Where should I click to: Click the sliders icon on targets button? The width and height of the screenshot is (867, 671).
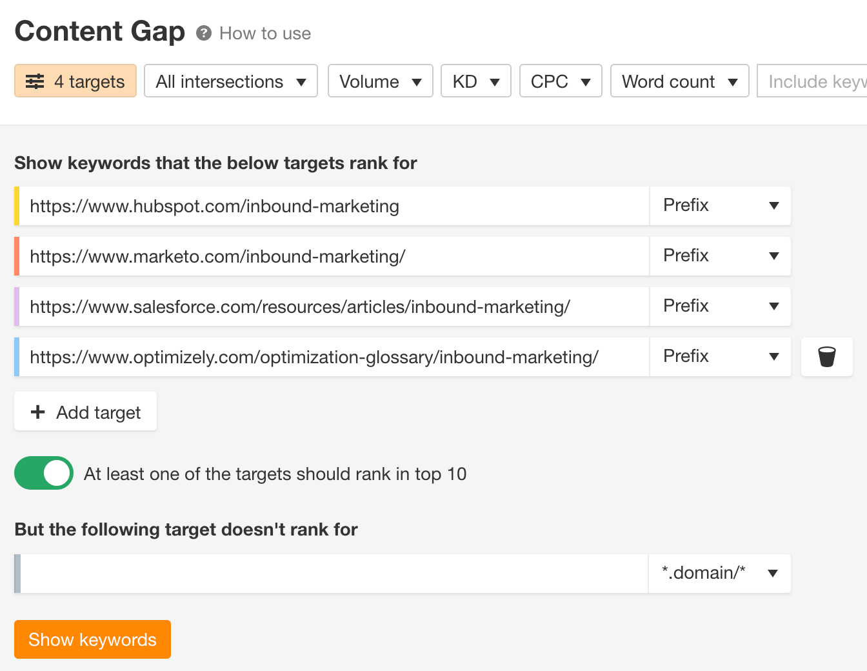[x=35, y=81]
